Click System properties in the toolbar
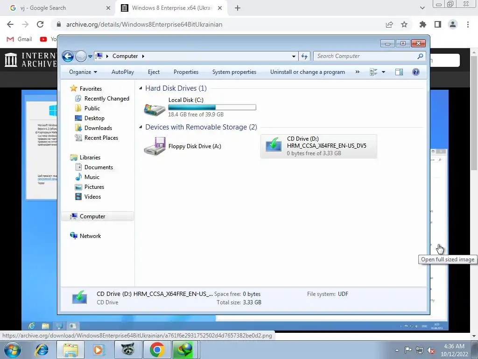This screenshot has height=359, width=478. (x=234, y=72)
